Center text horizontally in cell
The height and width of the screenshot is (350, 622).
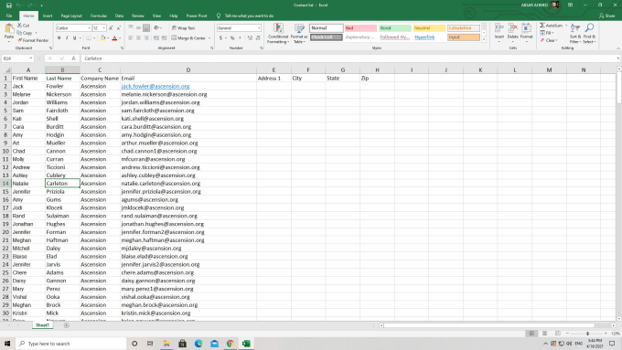(138, 38)
